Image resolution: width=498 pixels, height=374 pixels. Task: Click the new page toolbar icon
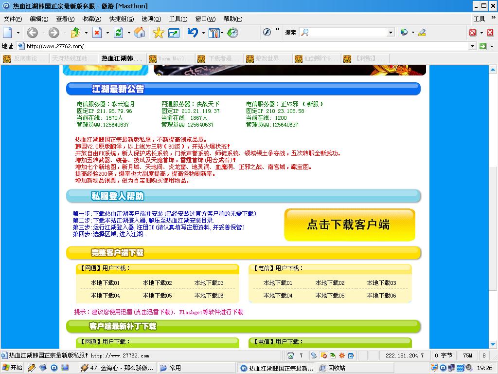8,33
